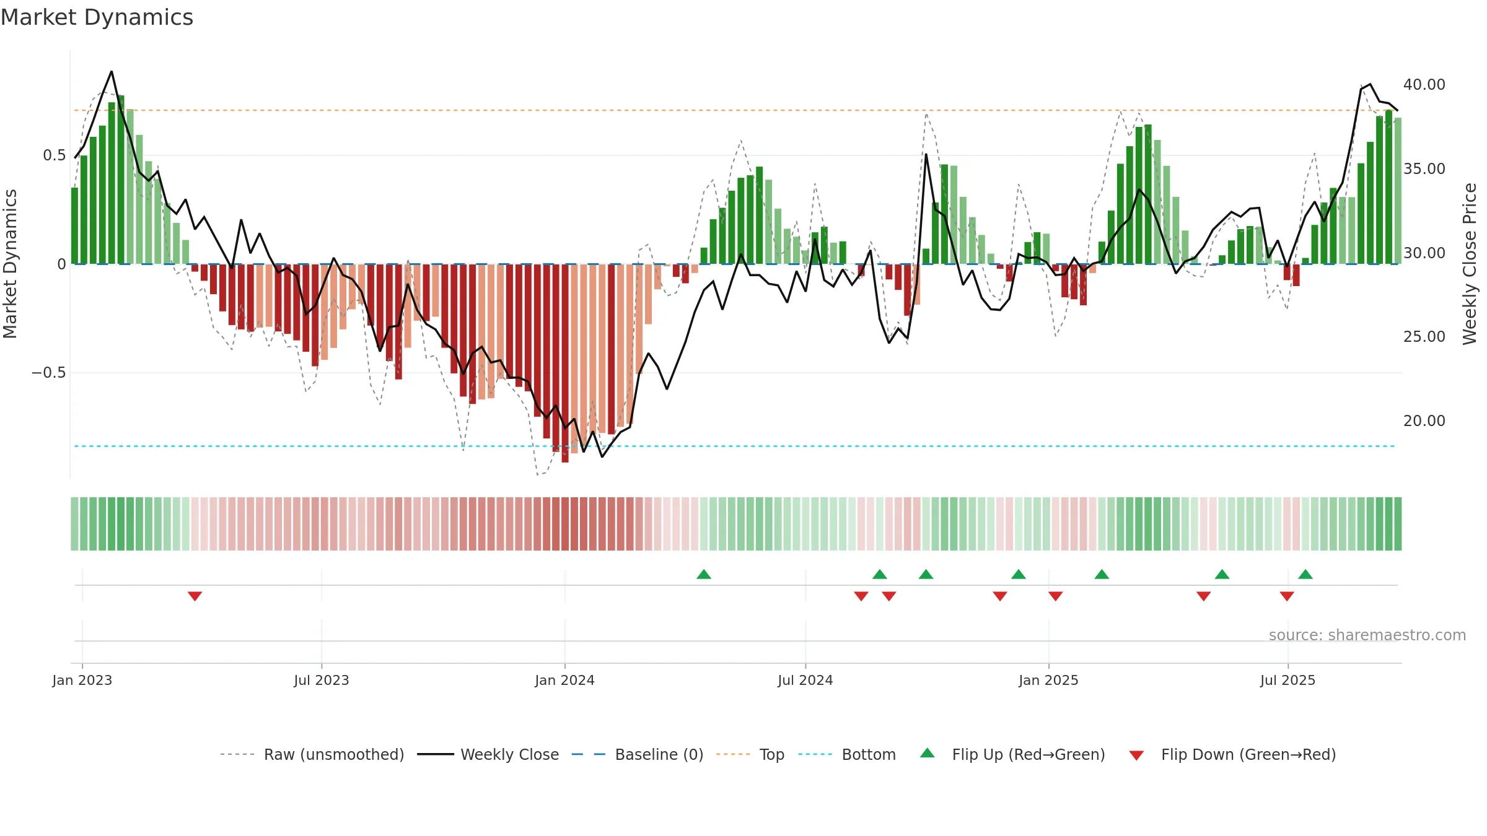
Task: Click the 'Jul 2023' x-axis label
Action: 322,680
